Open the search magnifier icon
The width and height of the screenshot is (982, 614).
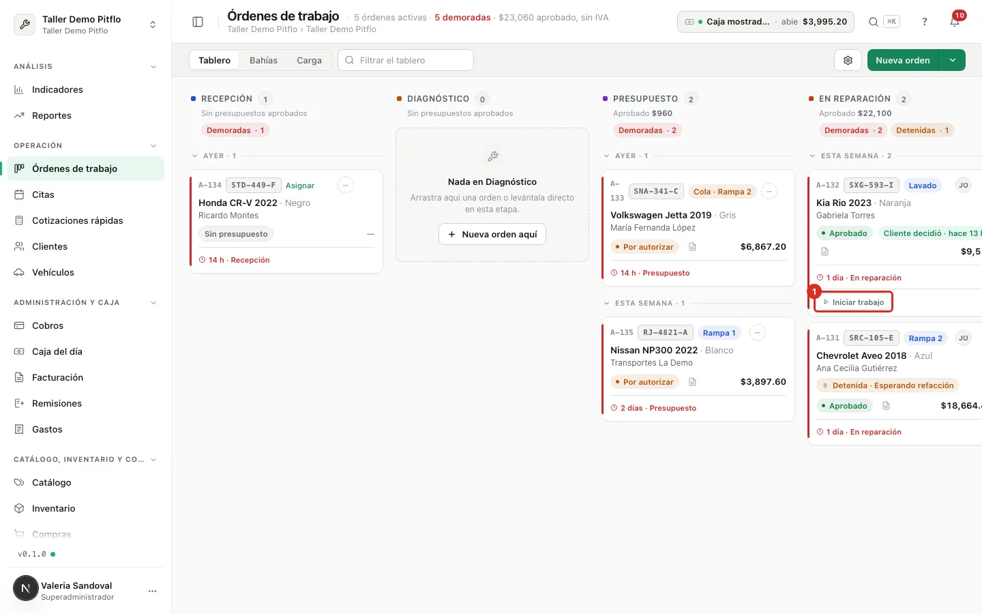tap(873, 22)
